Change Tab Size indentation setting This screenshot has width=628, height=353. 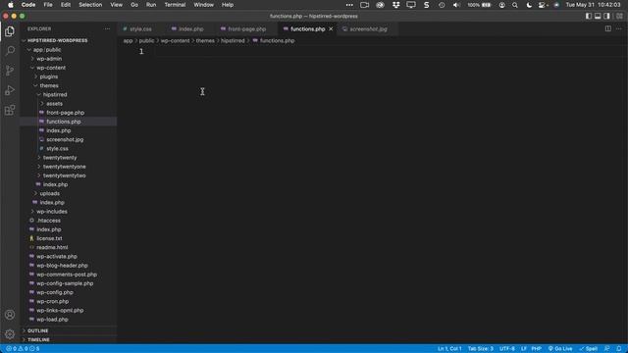(x=481, y=349)
